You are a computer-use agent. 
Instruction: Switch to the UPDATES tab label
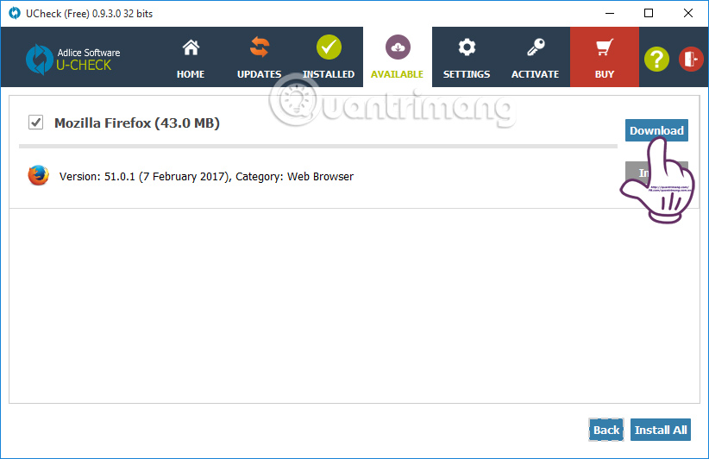259,74
